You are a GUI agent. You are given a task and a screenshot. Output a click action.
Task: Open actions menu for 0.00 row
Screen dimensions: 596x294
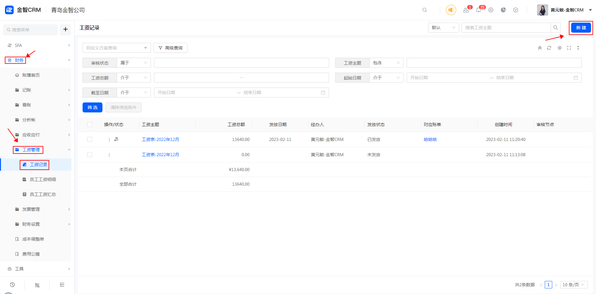109,155
